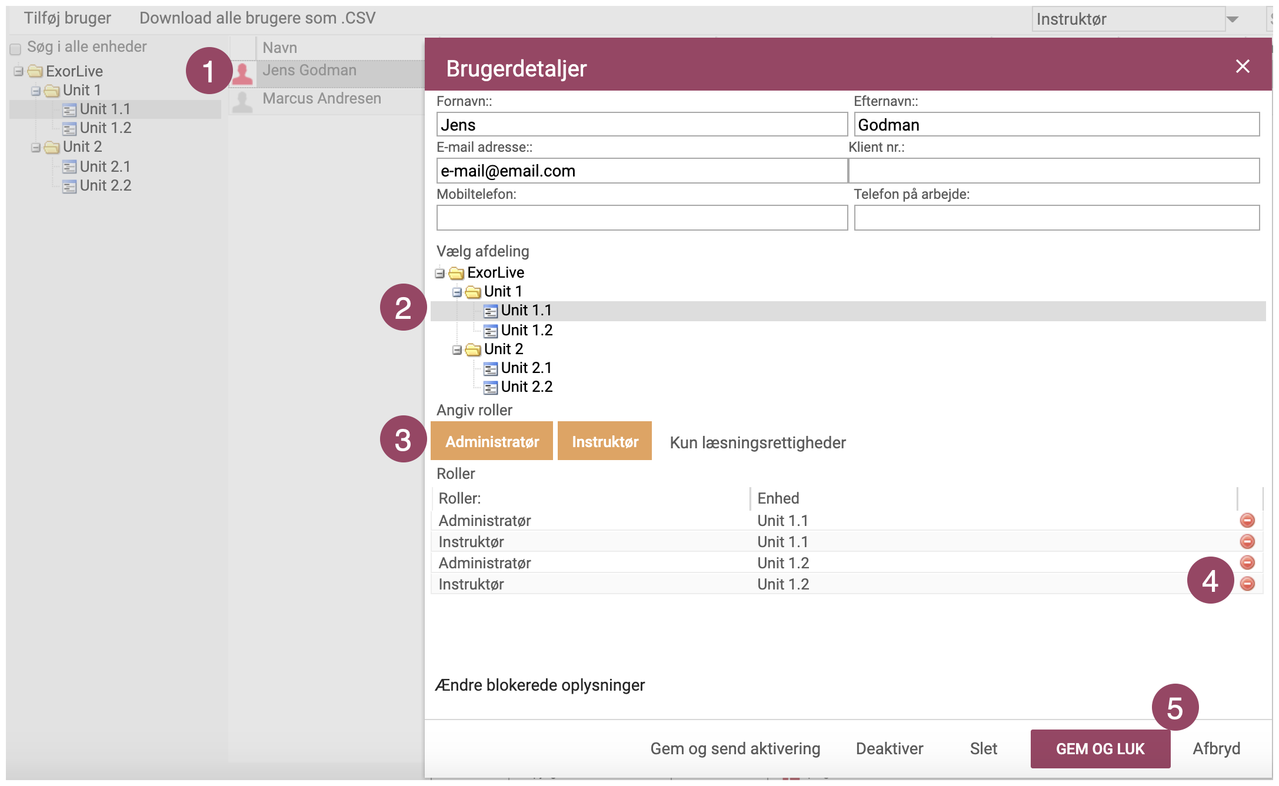Click Jens Godman's user avatar icon
The image size is (1279, 786).
coord(242,74)
